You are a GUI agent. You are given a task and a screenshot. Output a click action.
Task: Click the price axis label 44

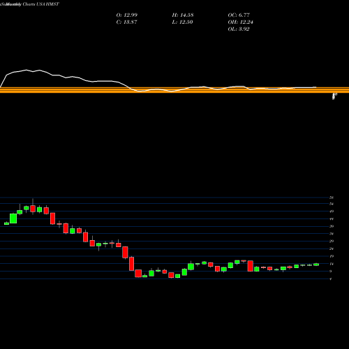point(332,219)
